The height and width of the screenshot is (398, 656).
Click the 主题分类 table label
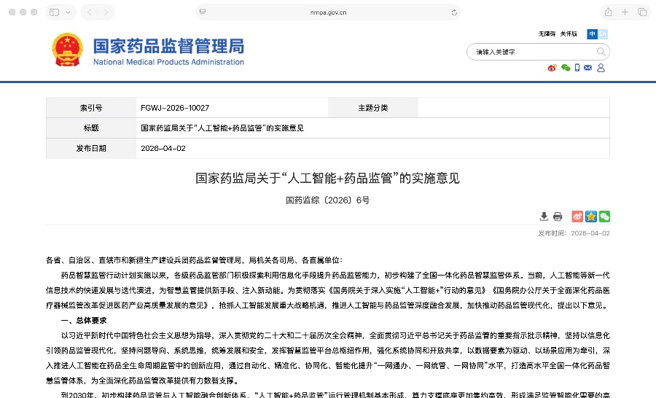point(373,108)
